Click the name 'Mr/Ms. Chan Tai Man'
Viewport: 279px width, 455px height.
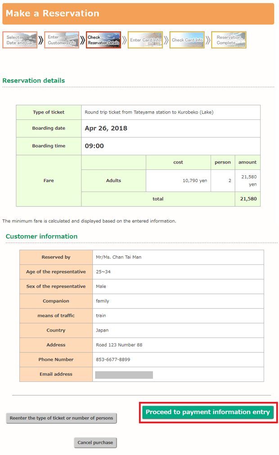[119, 257]
